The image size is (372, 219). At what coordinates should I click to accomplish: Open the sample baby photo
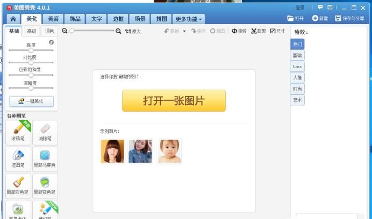click(169, 151)
